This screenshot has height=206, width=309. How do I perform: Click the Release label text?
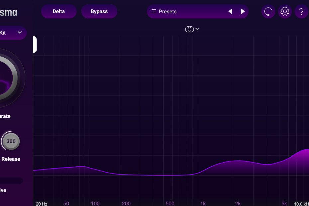pyautogui.click(x=11, y=159)
